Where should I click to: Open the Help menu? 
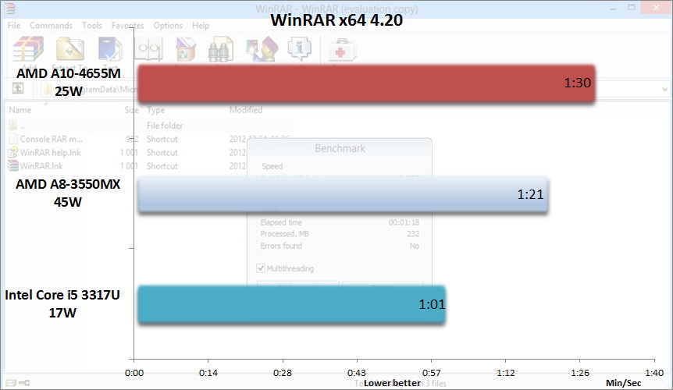201,25
